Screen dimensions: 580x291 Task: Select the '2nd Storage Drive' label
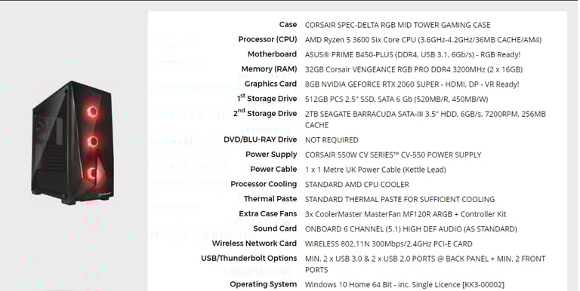pos(265,113)
